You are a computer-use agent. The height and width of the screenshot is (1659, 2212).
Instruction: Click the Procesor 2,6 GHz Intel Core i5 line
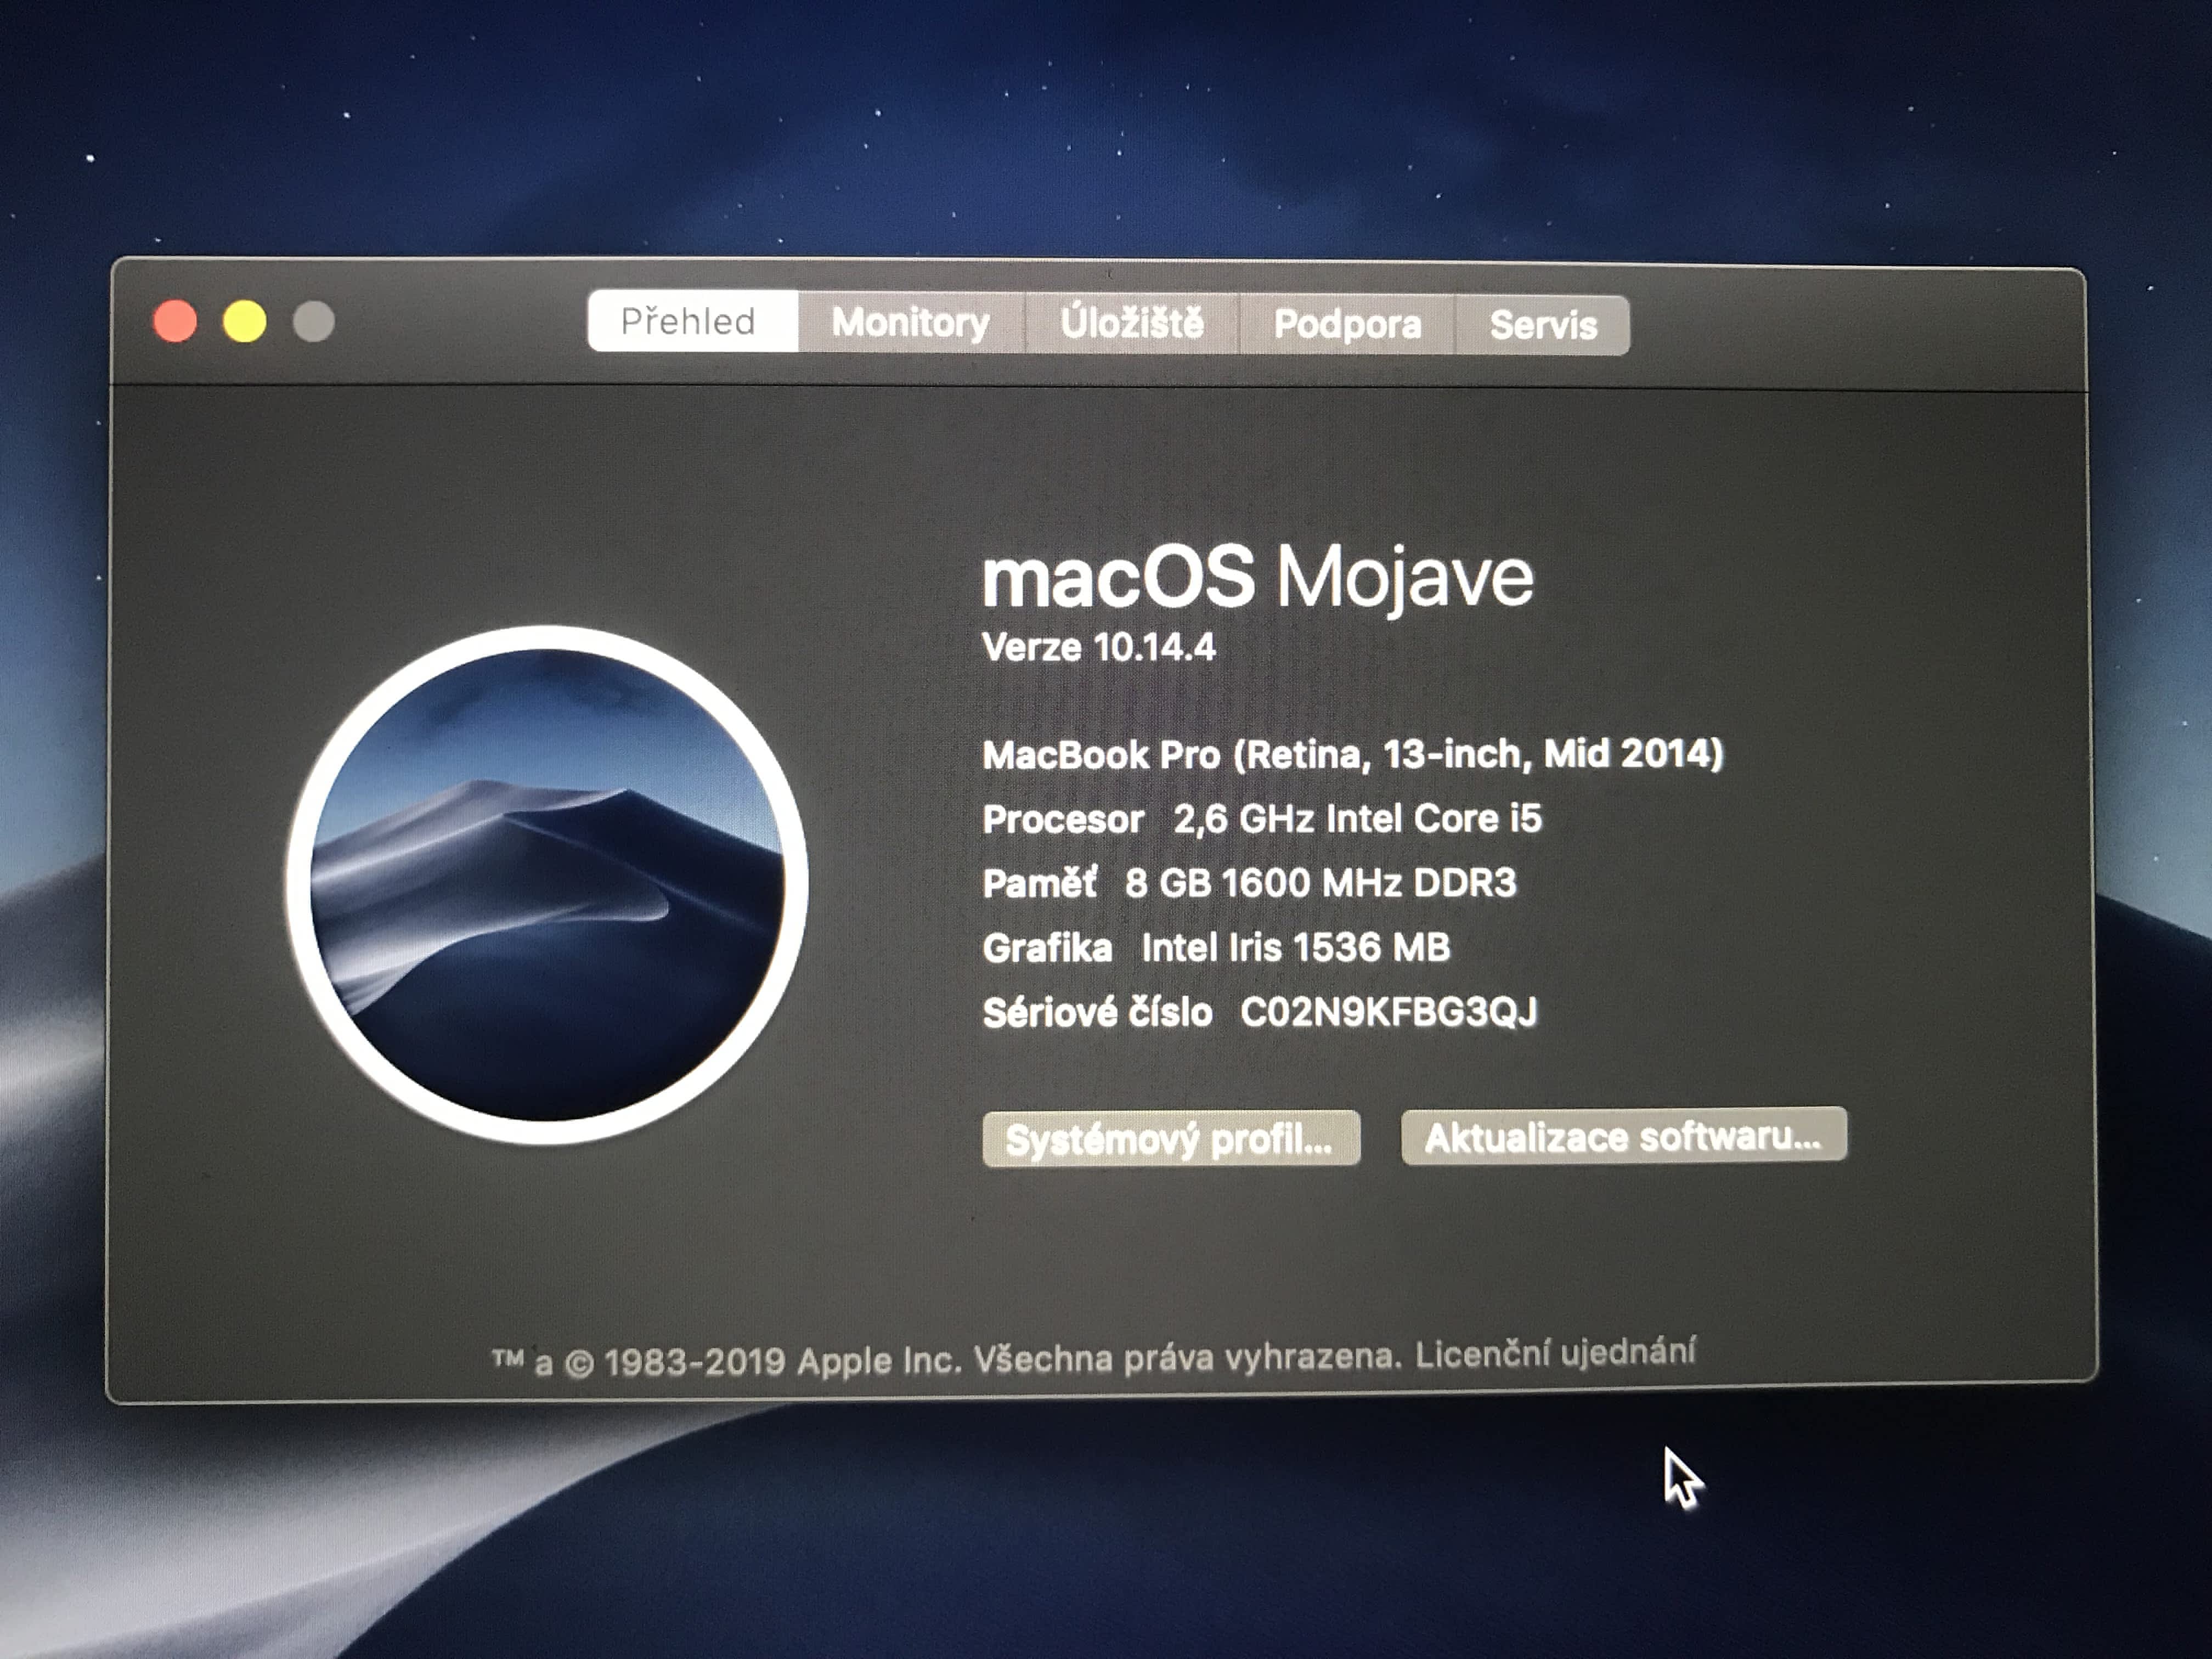(x=1261, y=819)
